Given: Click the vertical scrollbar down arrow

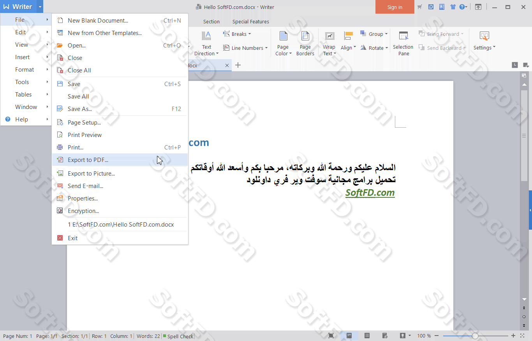Looking at the screenshot, I should (x=524, y=299).
